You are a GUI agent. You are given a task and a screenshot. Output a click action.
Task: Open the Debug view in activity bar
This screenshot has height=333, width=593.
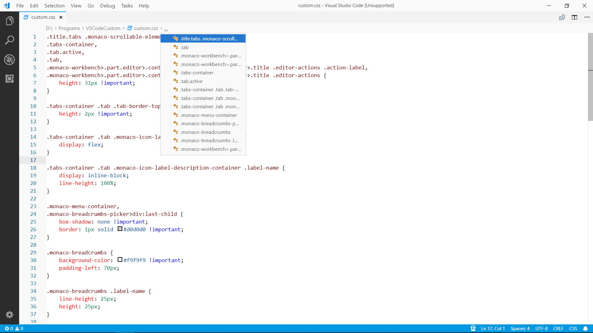pos(10,60)
